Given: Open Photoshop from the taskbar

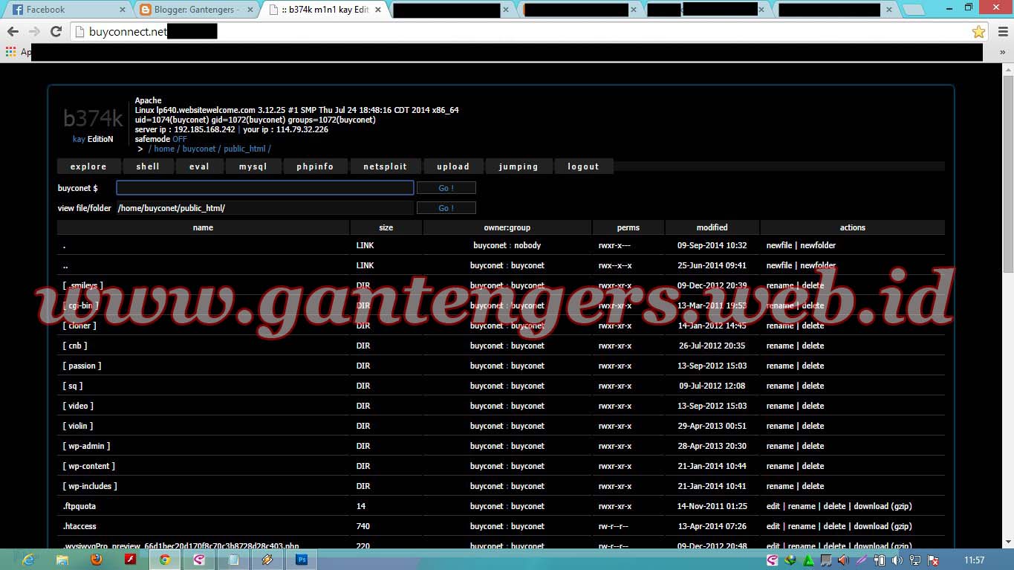Looking at the screenshot, I should (301, 559).
